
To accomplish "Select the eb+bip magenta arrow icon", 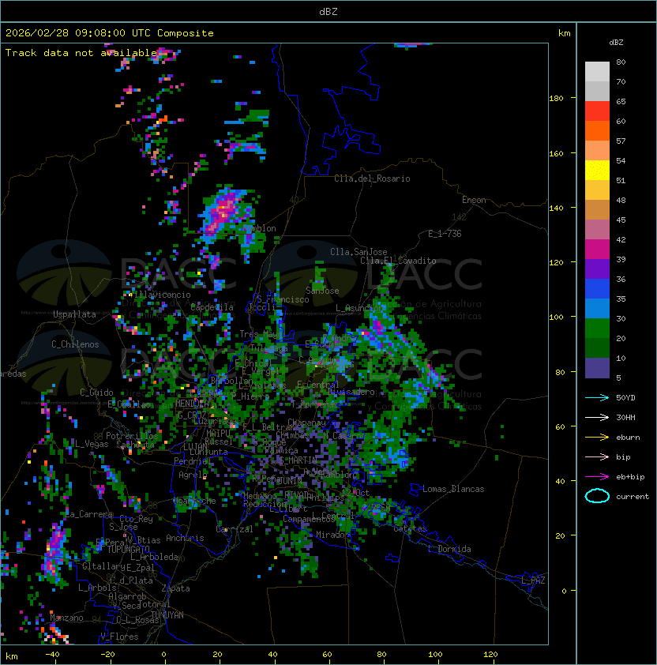I will point(597,476).
